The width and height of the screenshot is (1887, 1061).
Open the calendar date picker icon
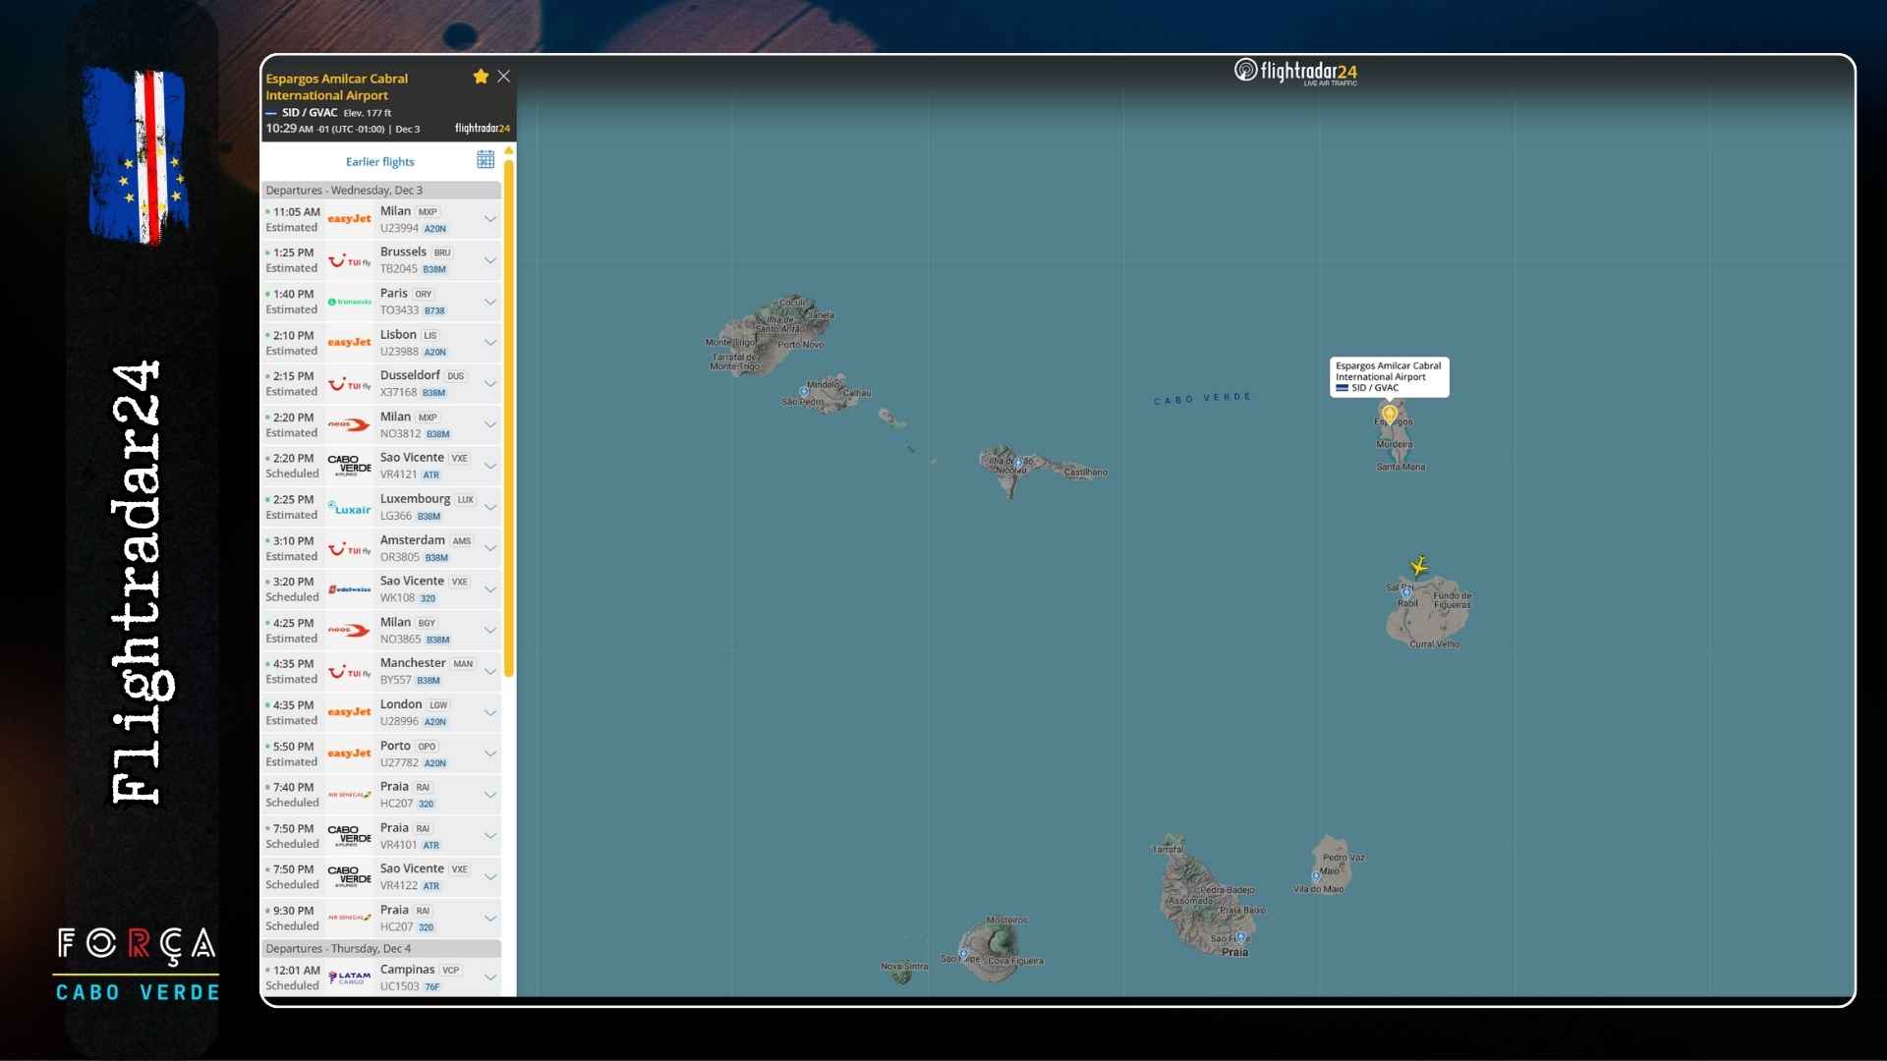(x=486, y=160)
